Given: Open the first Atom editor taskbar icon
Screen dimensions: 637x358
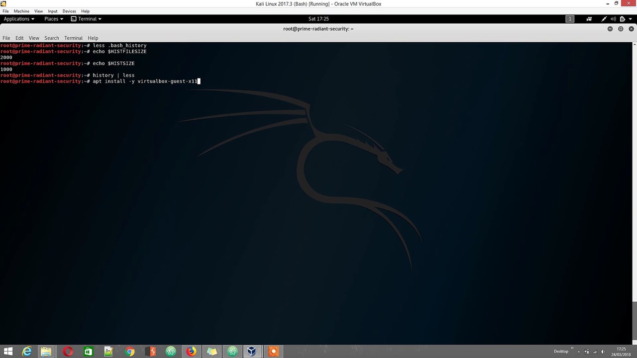Looking at the screenshot, I should 171,352.
